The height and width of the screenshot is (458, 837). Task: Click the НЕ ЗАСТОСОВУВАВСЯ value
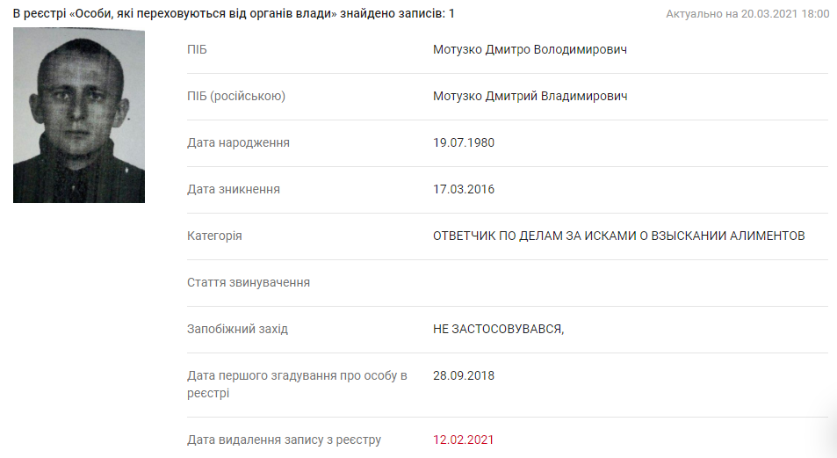pyautogui.click(x=498, y=329)
